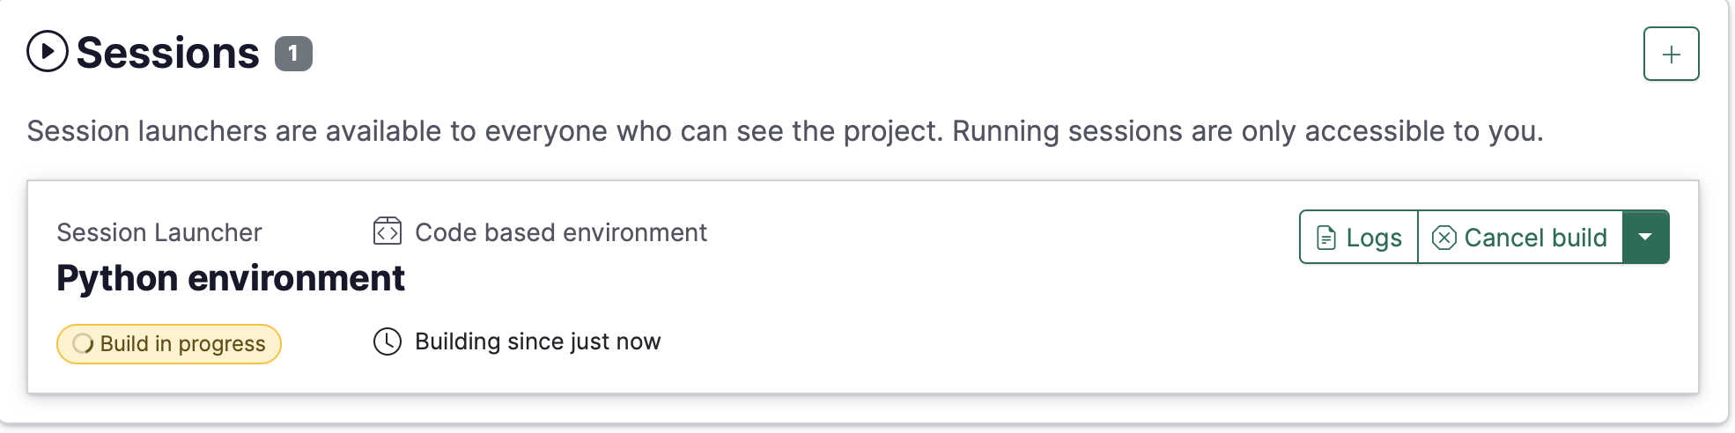Viewport: 1735px width, 433px height.
Task: Open the Logs button
Action: (x=1359, y=237)
